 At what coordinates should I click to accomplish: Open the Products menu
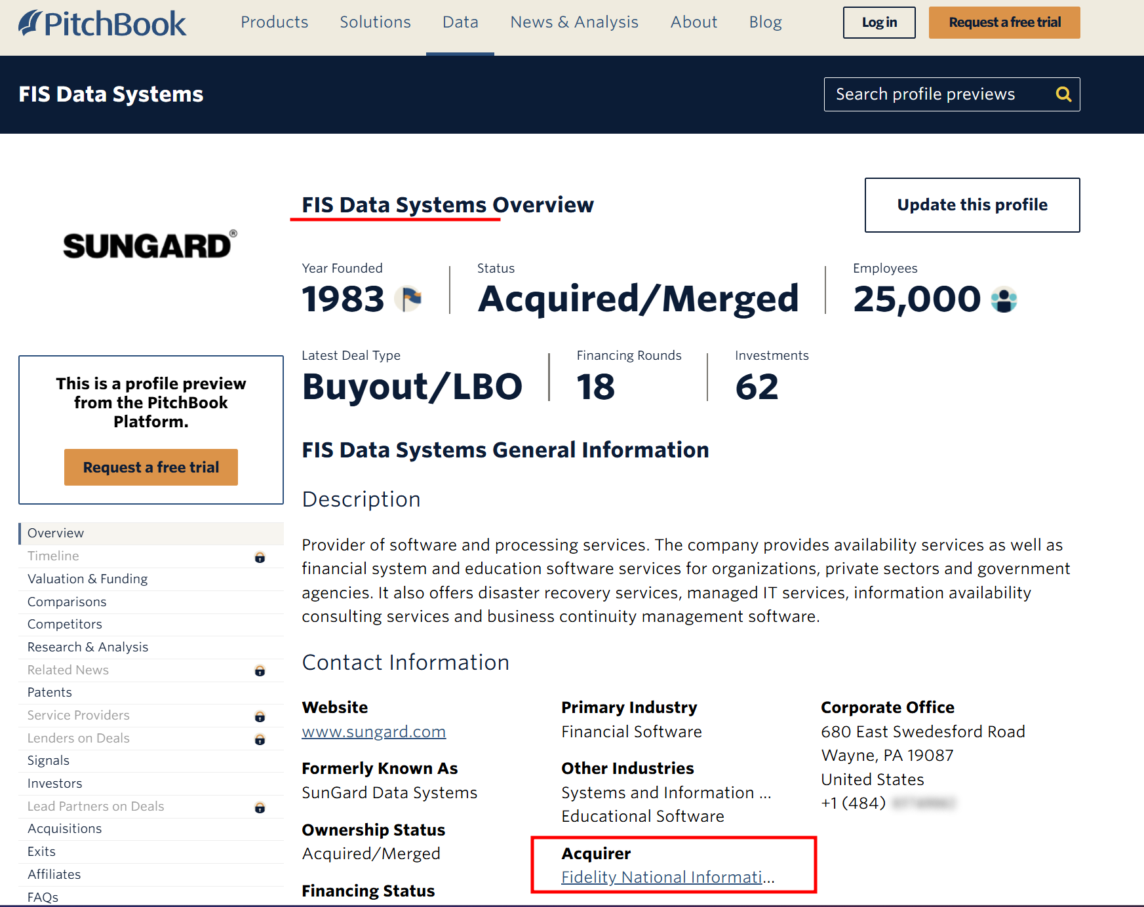(274, 22)
